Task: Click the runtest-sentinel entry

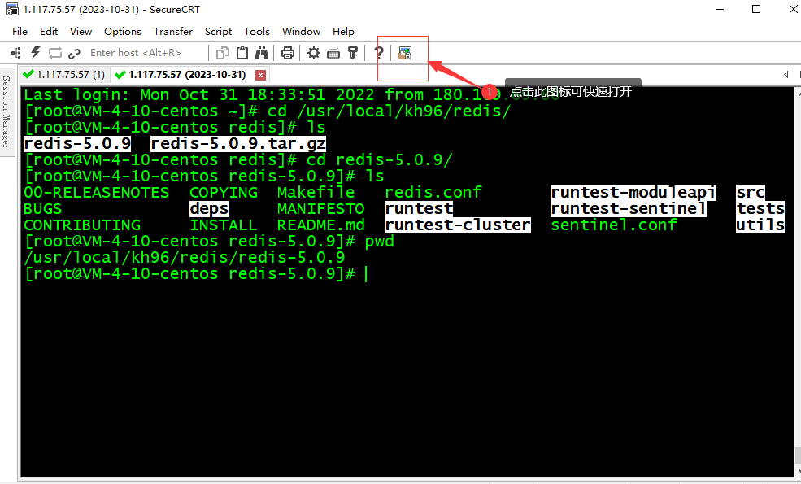Action: click(x=629, y=208)
